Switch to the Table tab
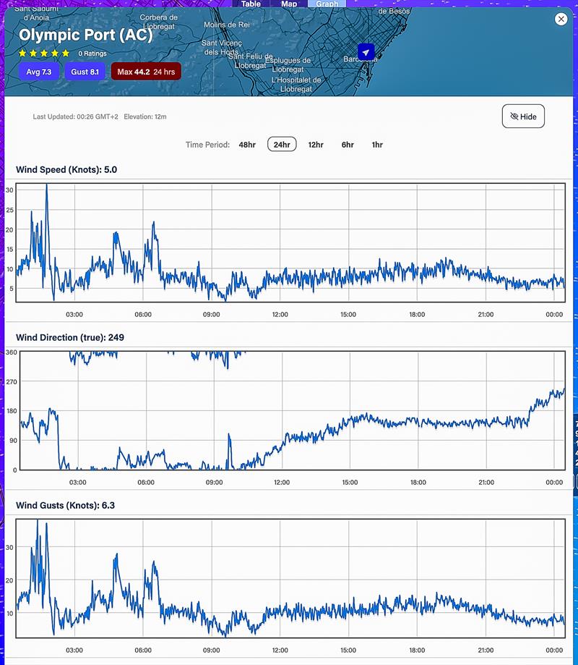 251,4
